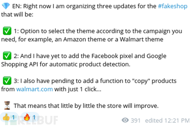
Task: Click the count next to fire emoji
Action: 34,117
